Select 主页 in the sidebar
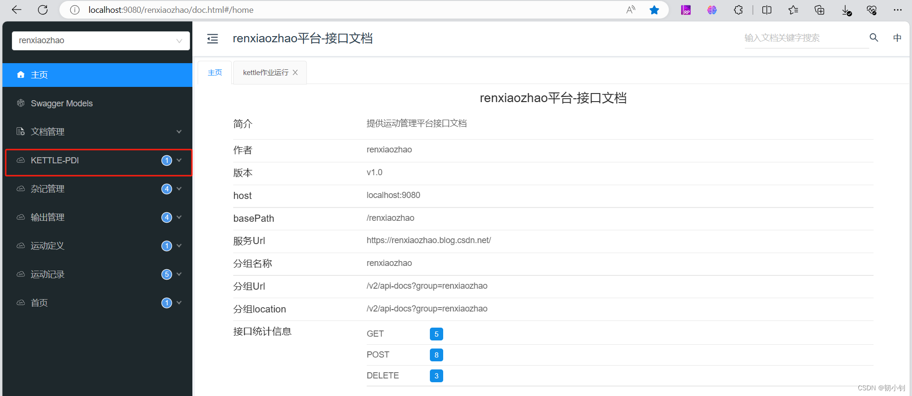This screenshot has width=912, height=396. (x=97, y=75)
